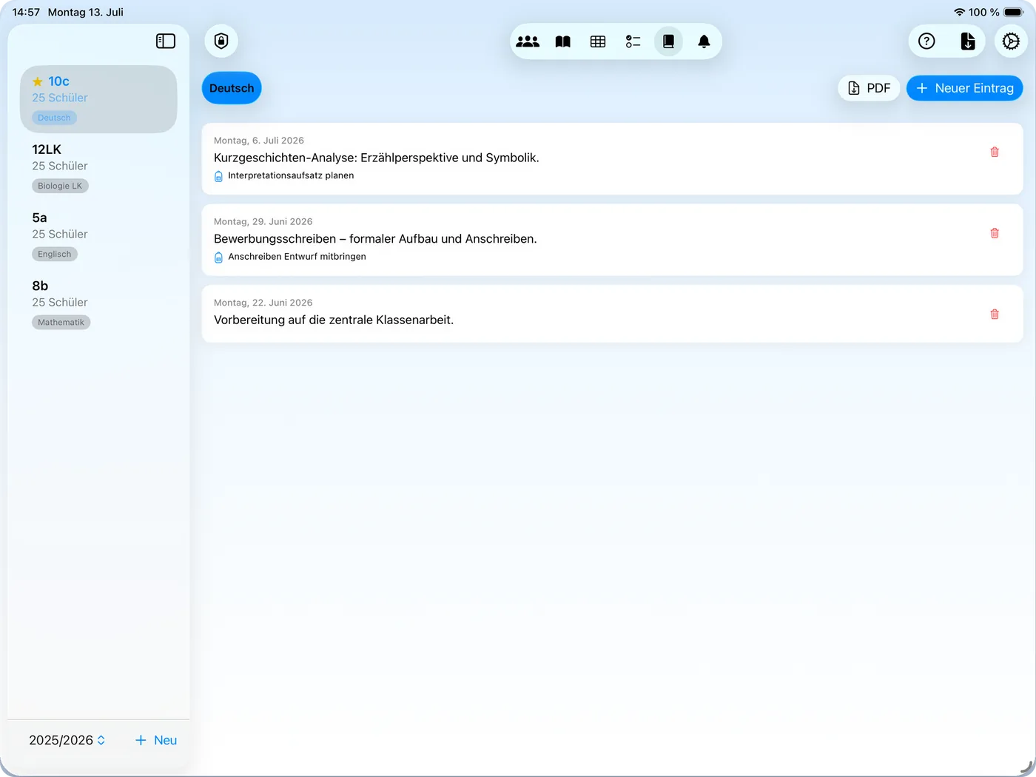Open the open-book icon in toolbar
This screenshot has width=1036, height=777.
563,41
